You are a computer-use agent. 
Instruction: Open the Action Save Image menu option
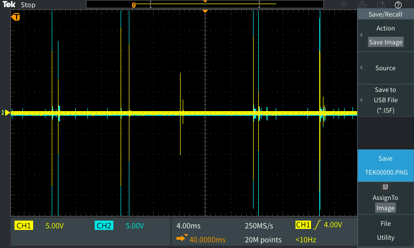[x=386, y=35]
